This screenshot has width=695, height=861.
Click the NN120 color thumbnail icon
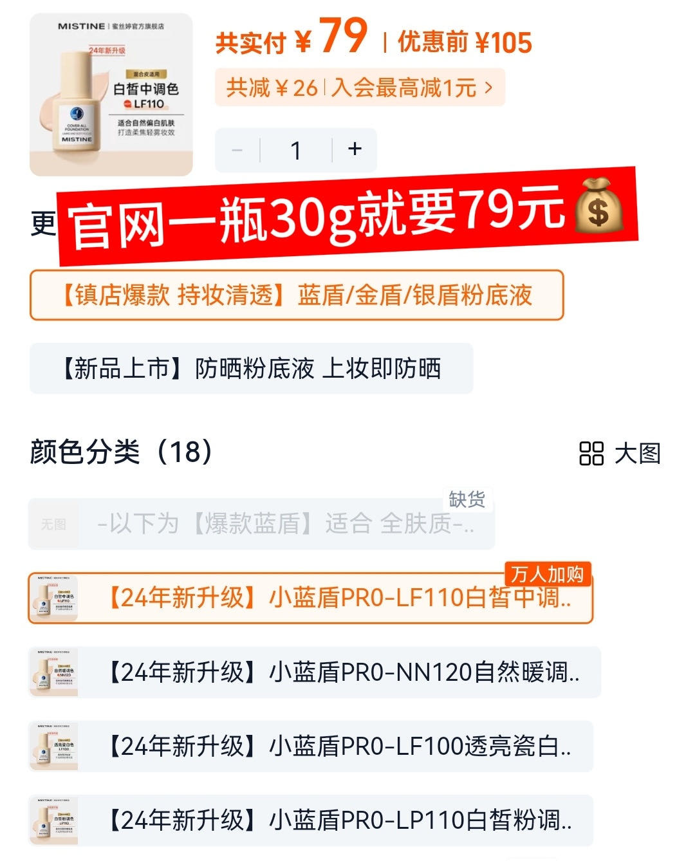pos(54,672)
